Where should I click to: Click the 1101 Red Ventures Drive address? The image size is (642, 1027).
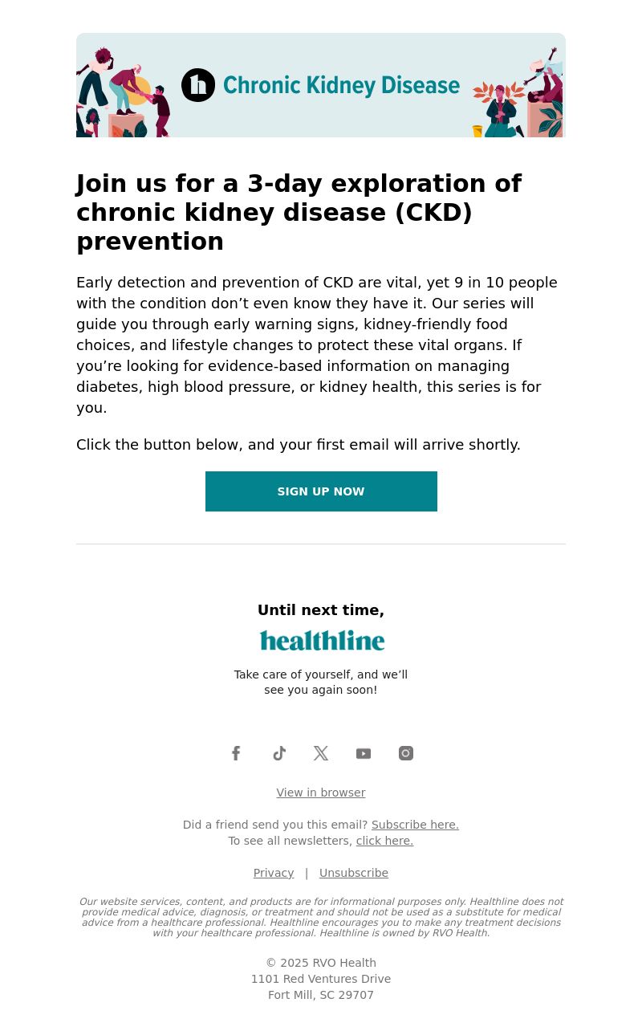[321, 979]
